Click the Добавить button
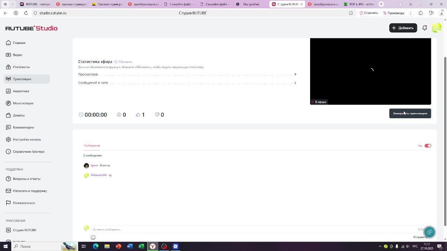The image size is (447, 251). 403,28
